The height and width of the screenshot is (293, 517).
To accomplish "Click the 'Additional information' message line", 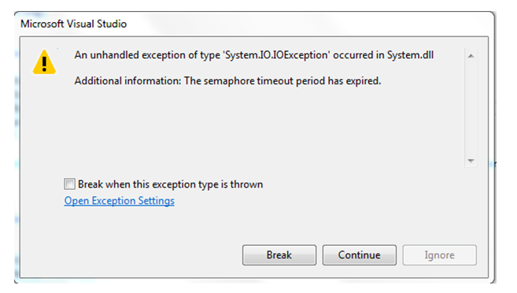I will tap(227, 81).
